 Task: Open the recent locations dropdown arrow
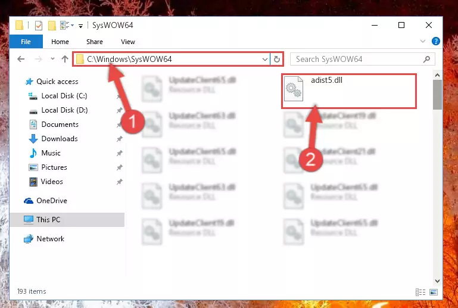(x=52, y=59)
